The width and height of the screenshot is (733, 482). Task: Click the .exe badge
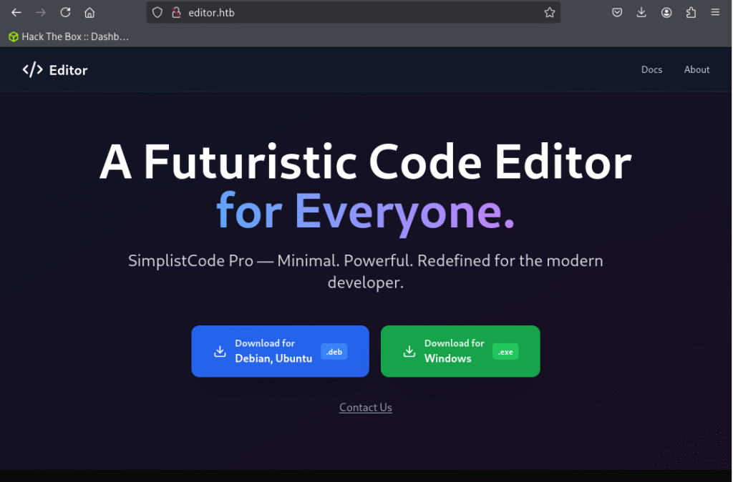[x=505, y=352]
